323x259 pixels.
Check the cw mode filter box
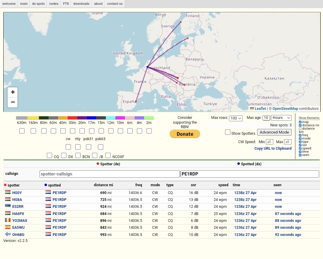(68, 147)
